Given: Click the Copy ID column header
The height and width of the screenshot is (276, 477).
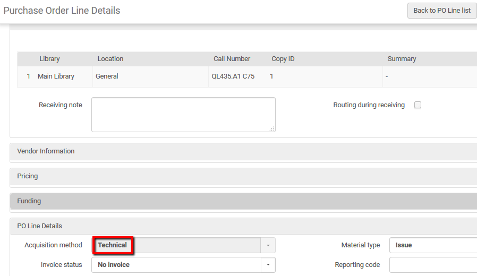Looking at the screenshot, I should click(283, 59).
